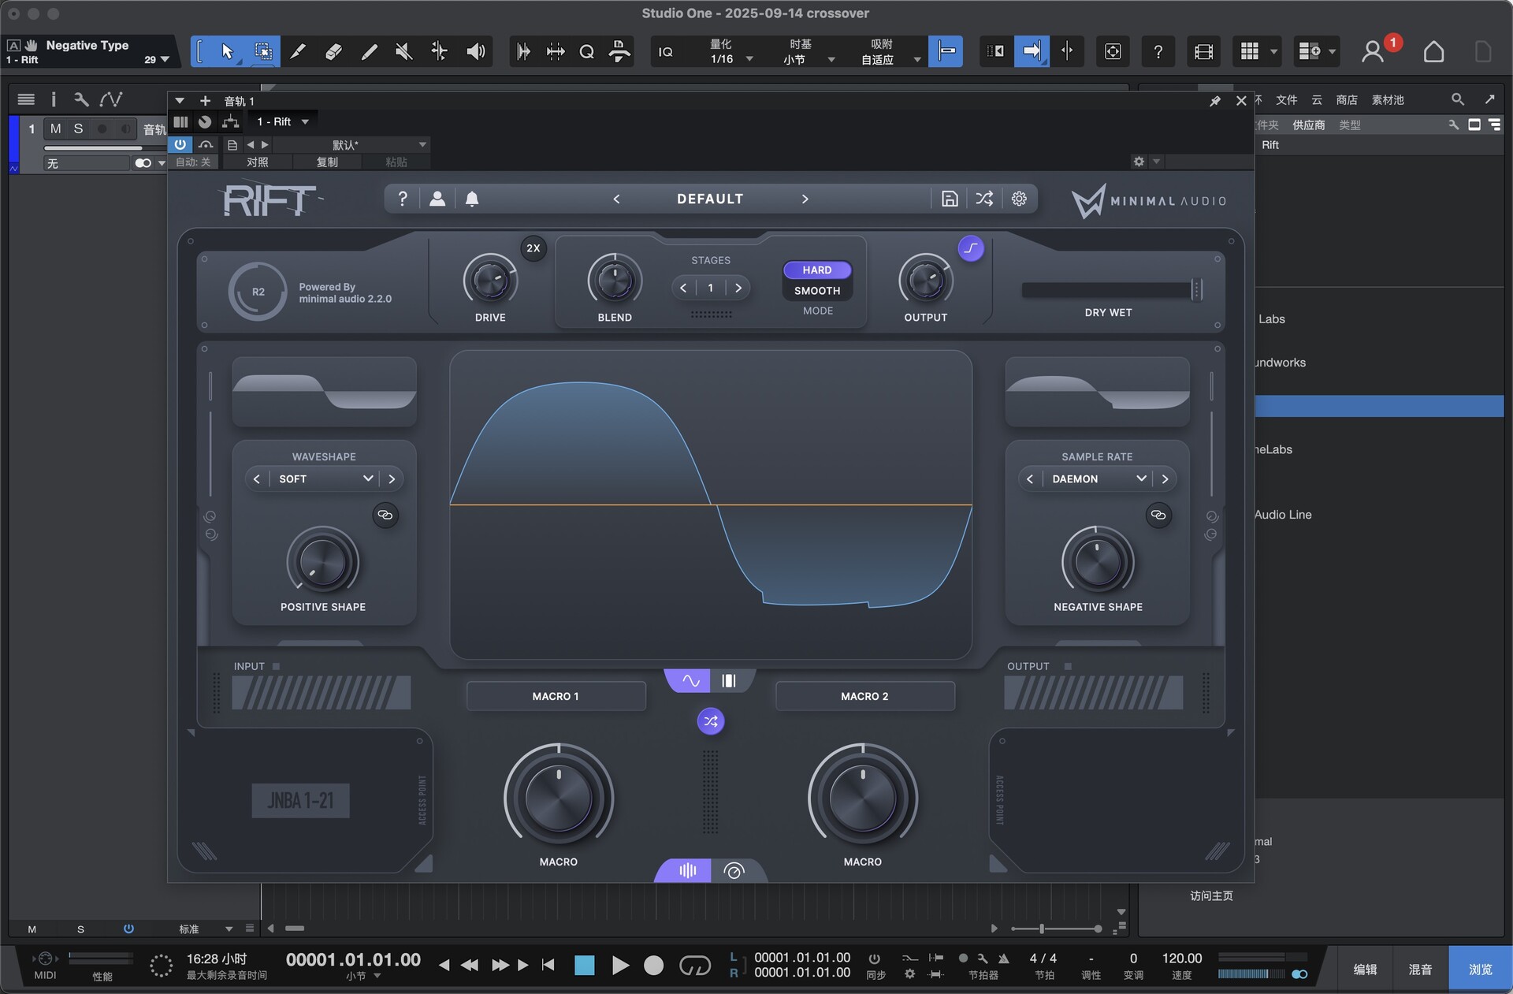1513x994 pixels.
Task: Toggle plugin power bypass button
Action: tap(180, 144)
